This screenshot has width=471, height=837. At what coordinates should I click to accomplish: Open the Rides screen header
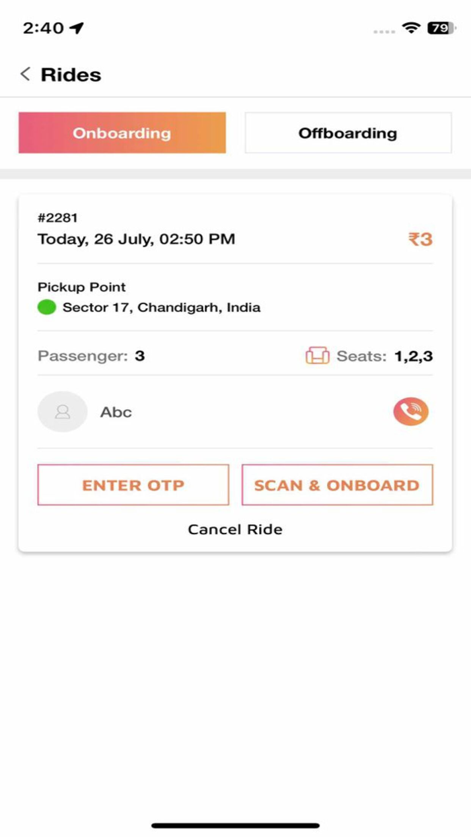(70, 74)
